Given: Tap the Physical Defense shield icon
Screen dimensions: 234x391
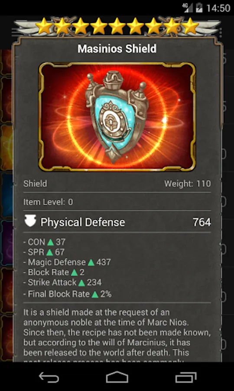Looking at the screenshot, I should pos(30,221).
